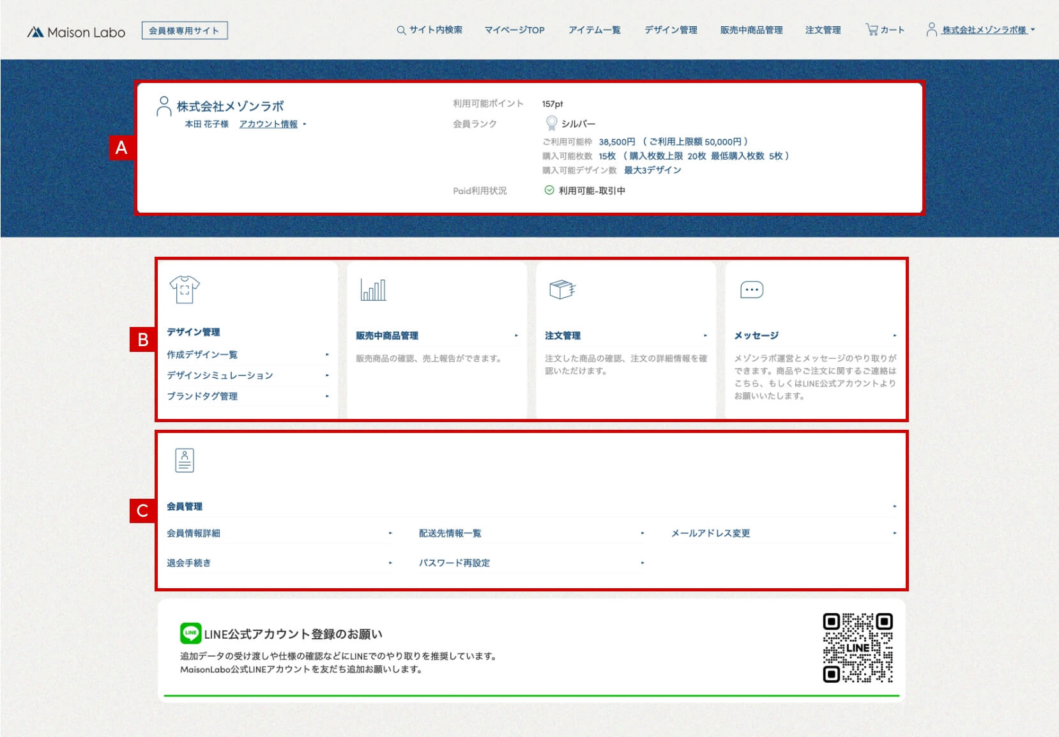
Task: Click the arrow on the 販売中商品管理 card
Action: click(x=516, y=335)
